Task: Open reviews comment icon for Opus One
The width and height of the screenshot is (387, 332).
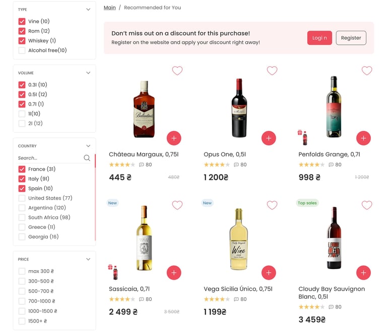Action: click(x=236, y=164)
